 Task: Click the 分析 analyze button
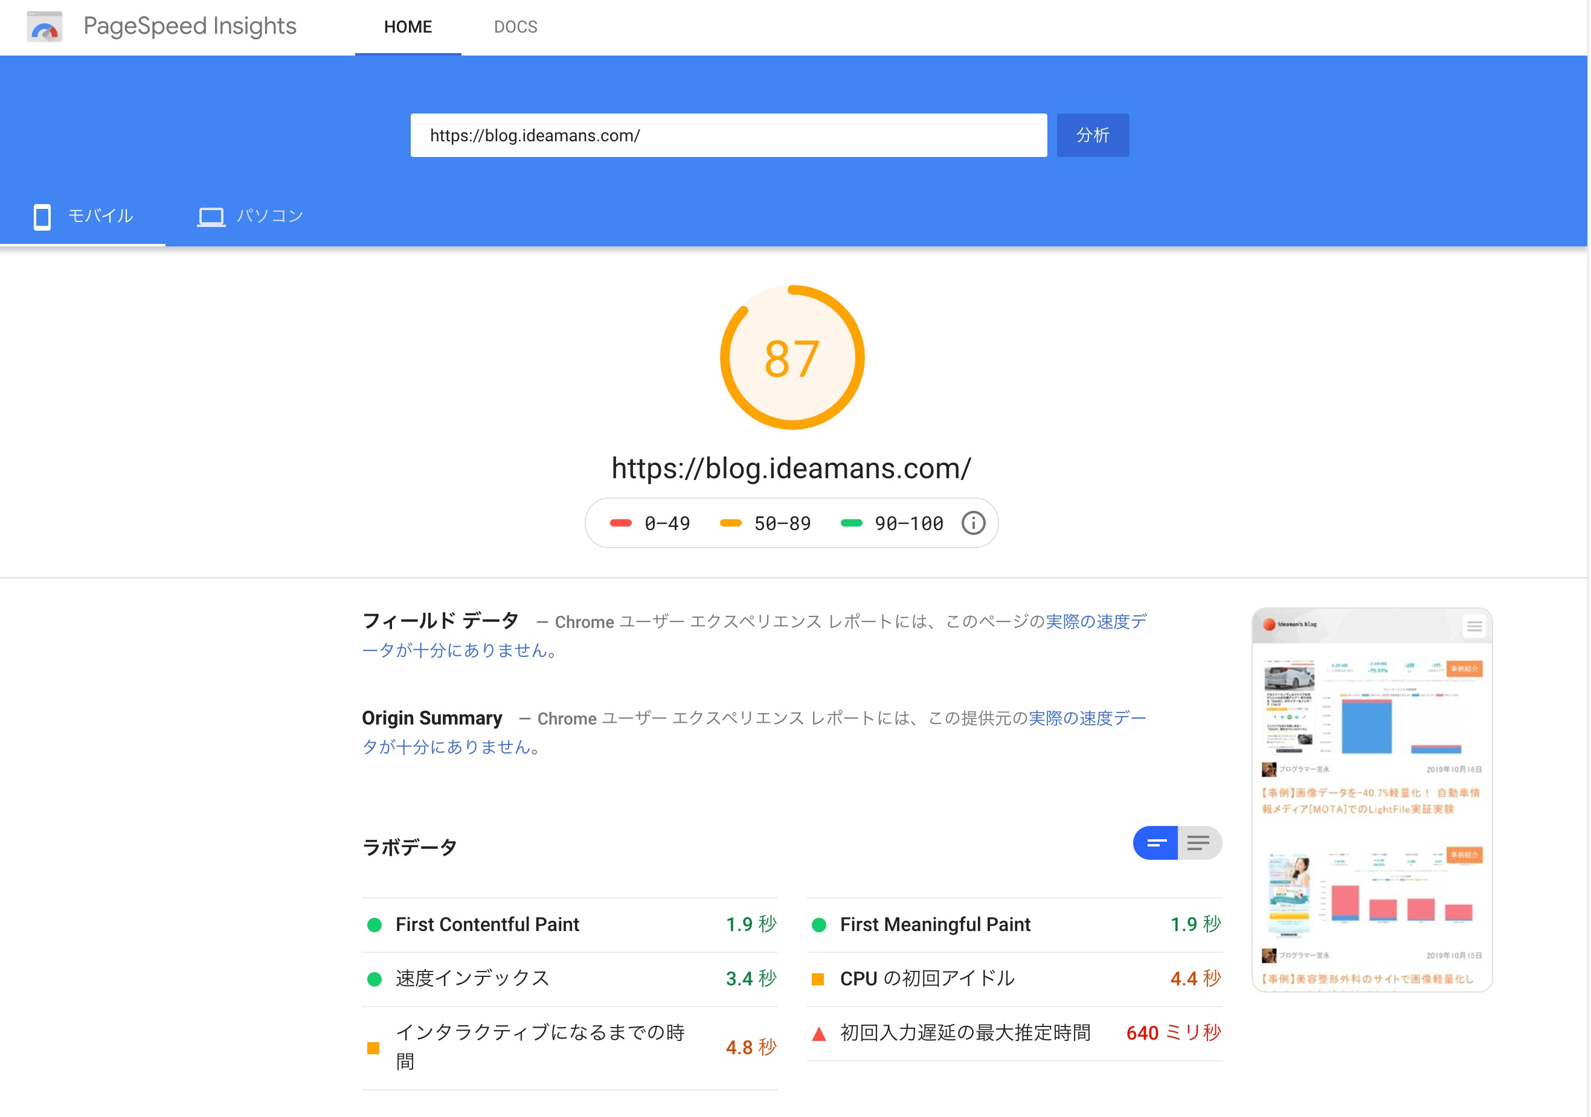coord(1093,135)
